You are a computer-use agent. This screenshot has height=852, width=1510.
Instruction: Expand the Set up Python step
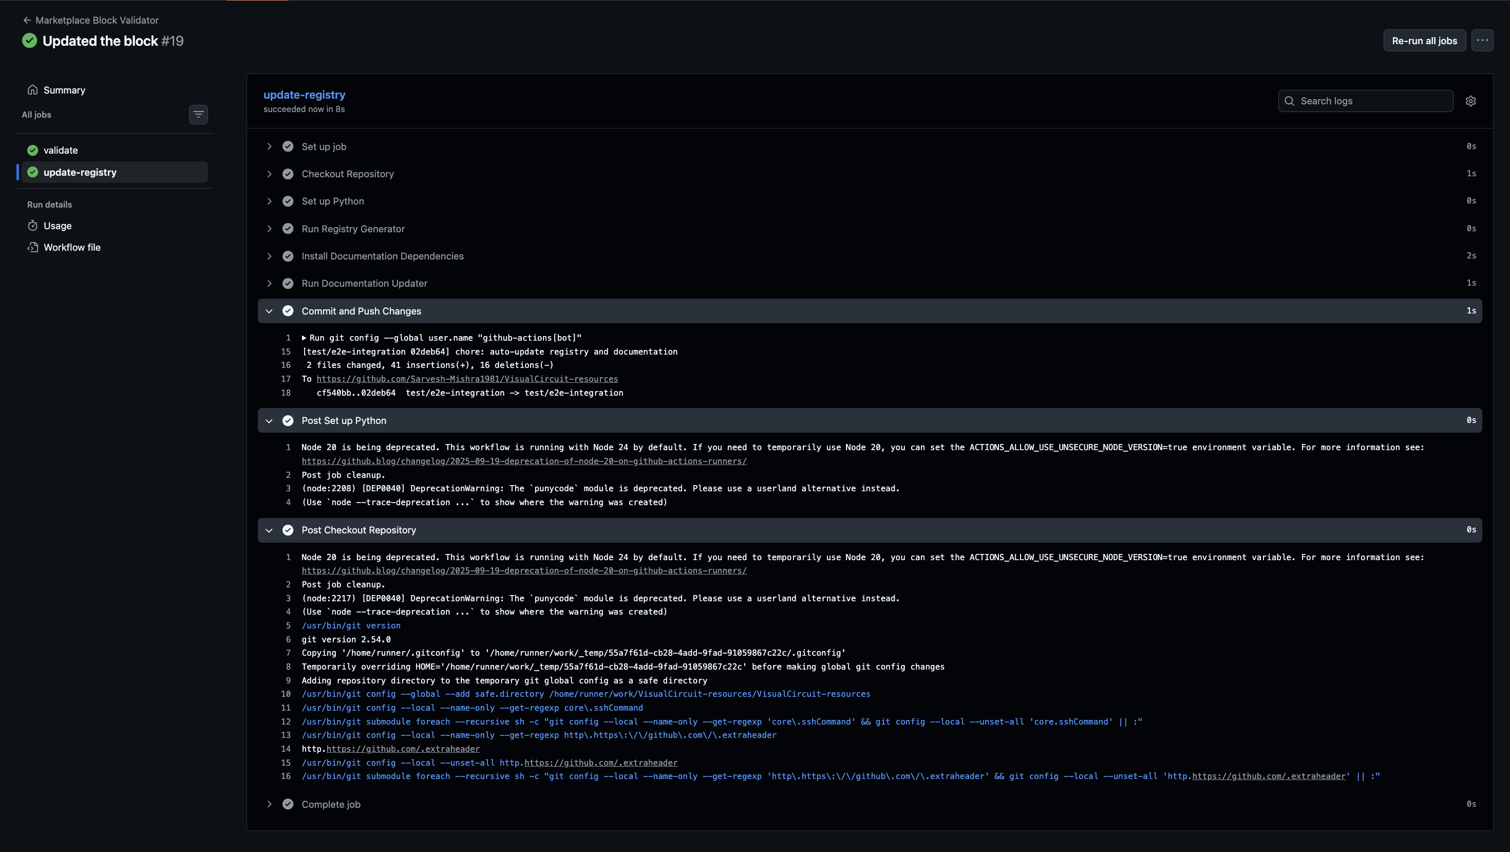tap(870, 201)
